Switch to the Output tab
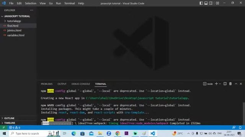Image resolution: width=245 pixels, height=137 pixels. pos(62,84)
